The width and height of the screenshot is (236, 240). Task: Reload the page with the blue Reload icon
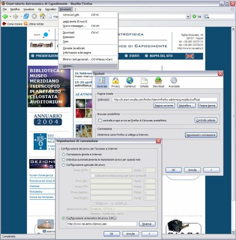click(26, 16)
